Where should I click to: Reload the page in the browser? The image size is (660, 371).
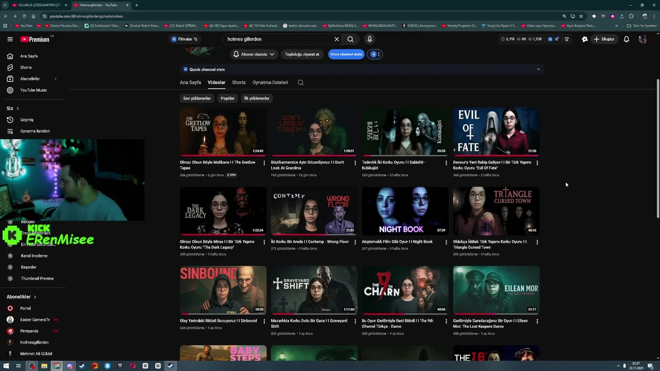(x=24, y=16)
